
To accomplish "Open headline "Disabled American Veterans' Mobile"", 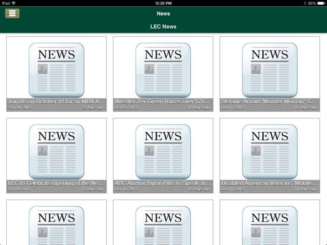I will click(269, 183).
